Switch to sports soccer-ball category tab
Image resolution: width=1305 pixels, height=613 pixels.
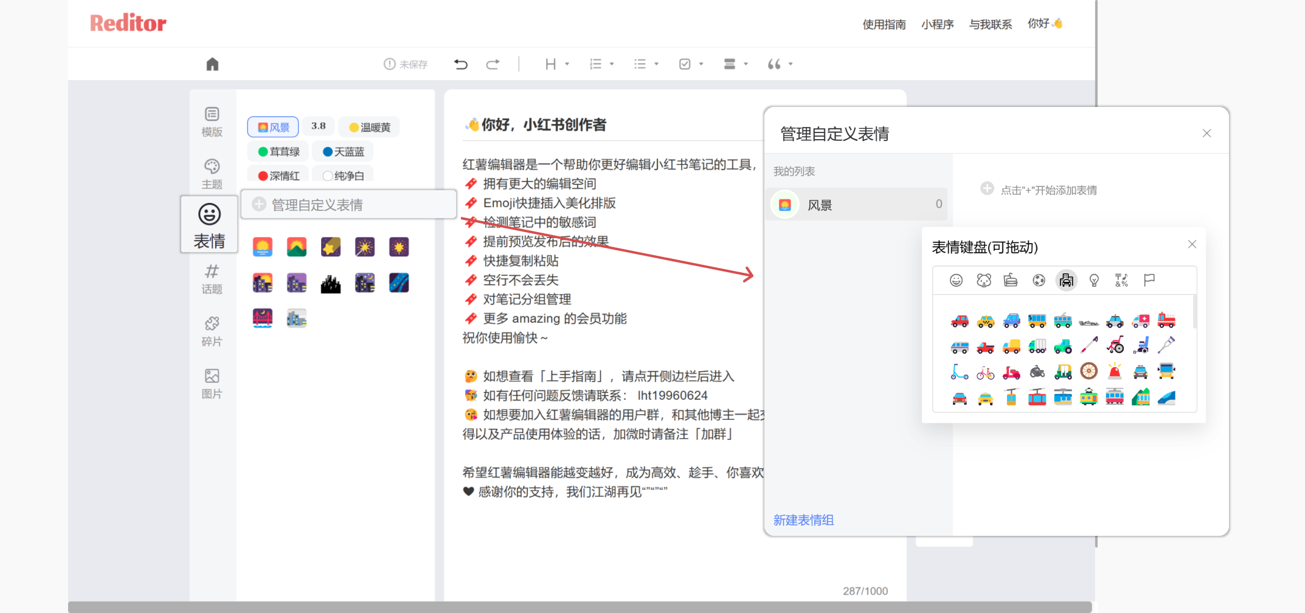click(x=1039, y=280)
